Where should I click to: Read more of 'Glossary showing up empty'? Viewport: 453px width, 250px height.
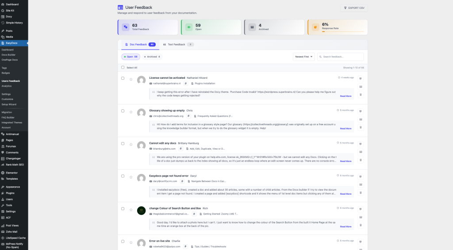pos(346,129)
